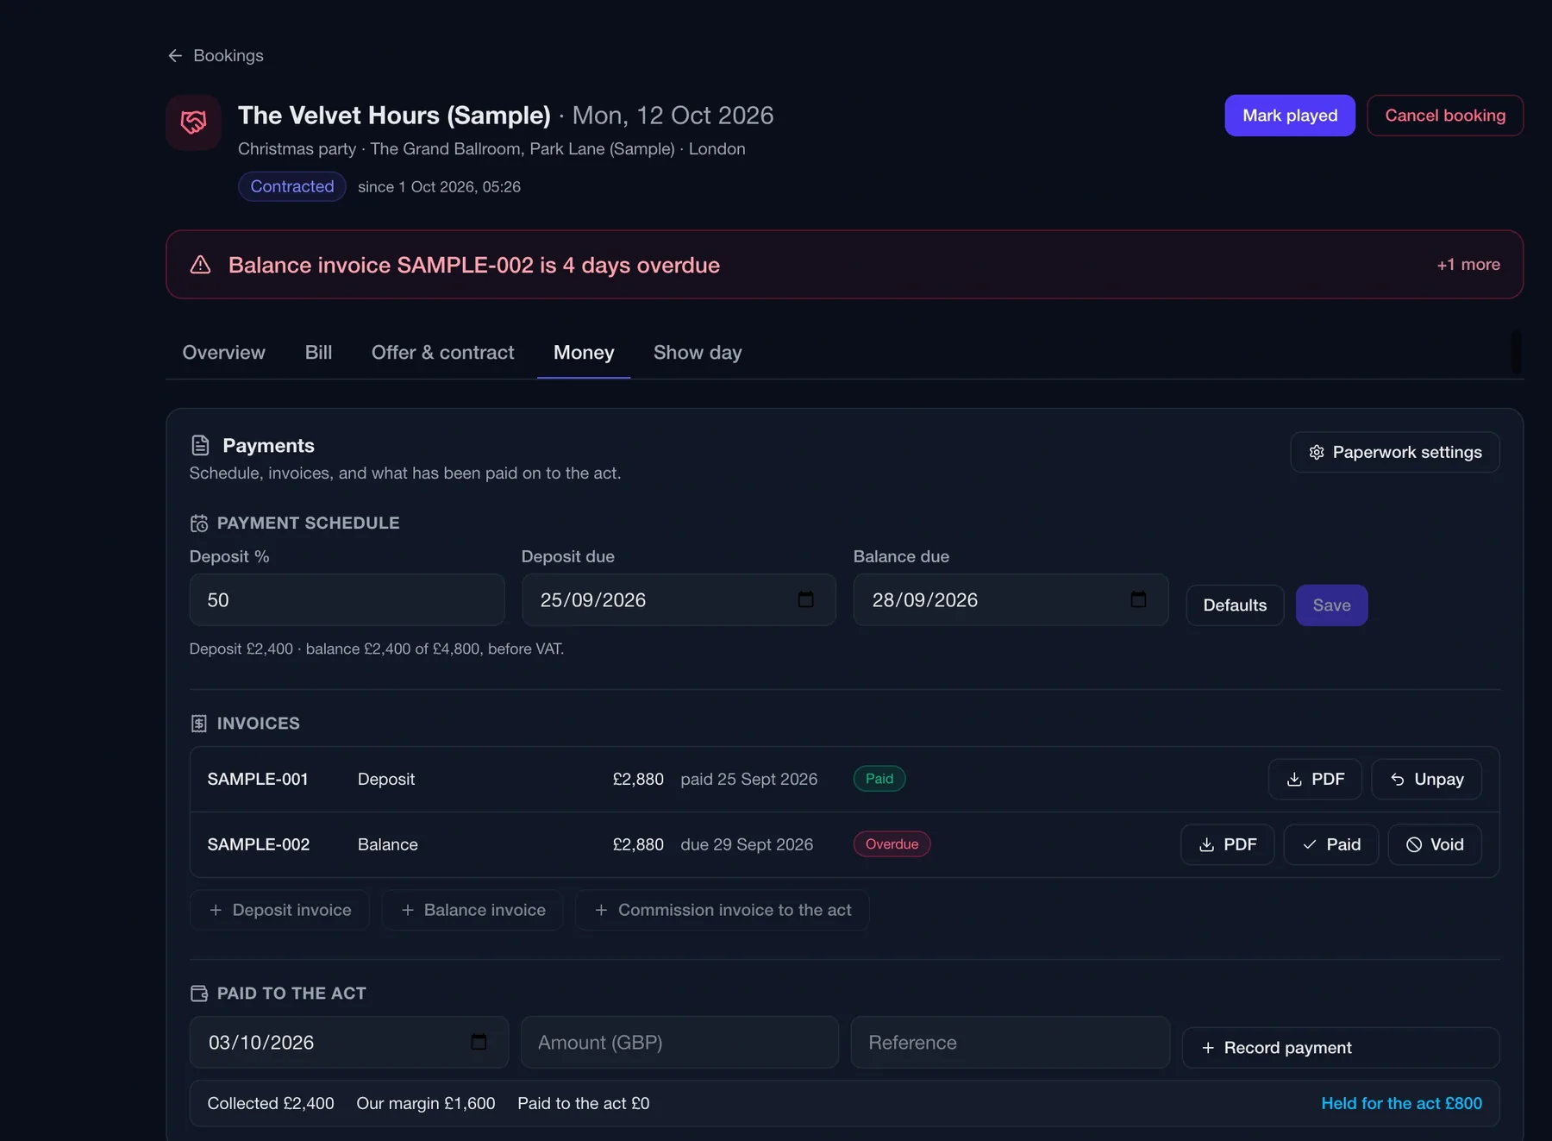
Task: Switch to the Bill tab
Action: pos(318,353)
